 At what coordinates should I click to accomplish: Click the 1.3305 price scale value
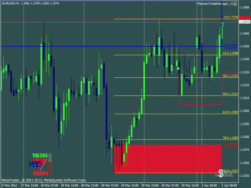pyautogui.click(x=245, y=111)
